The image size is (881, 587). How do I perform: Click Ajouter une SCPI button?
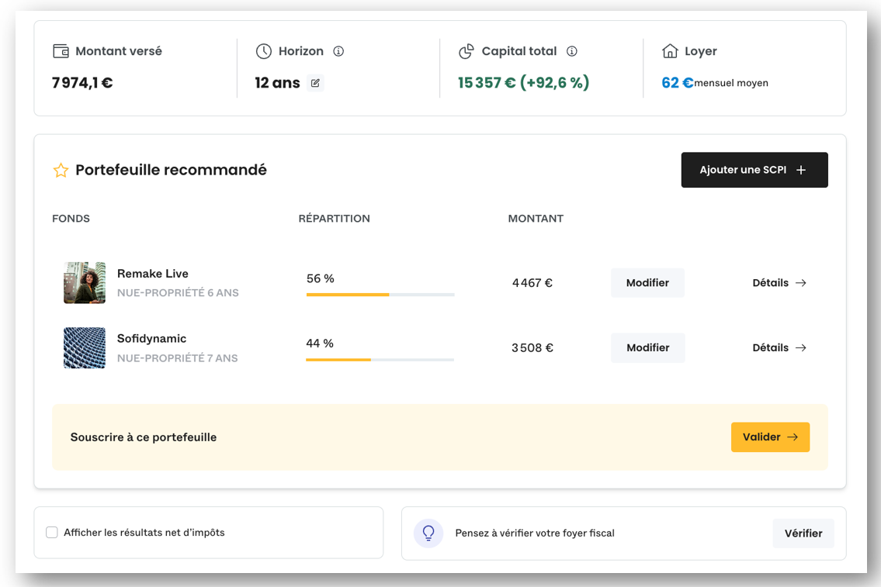754,170
